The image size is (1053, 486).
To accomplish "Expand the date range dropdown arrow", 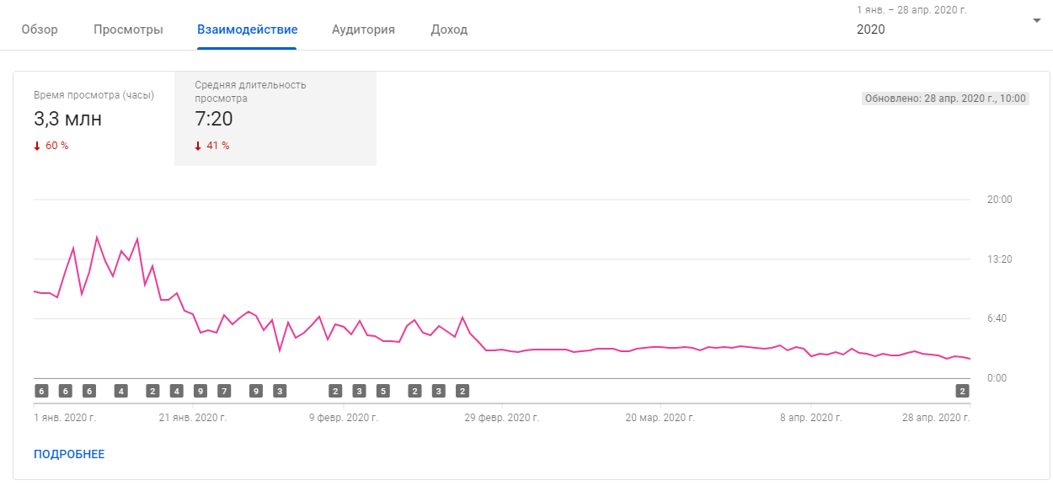I will coord(1036,21).
